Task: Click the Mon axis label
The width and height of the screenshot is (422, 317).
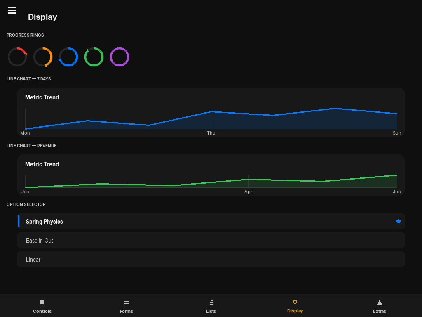Action: point(25,133)
